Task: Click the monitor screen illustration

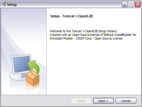Action: click(21, 64)
